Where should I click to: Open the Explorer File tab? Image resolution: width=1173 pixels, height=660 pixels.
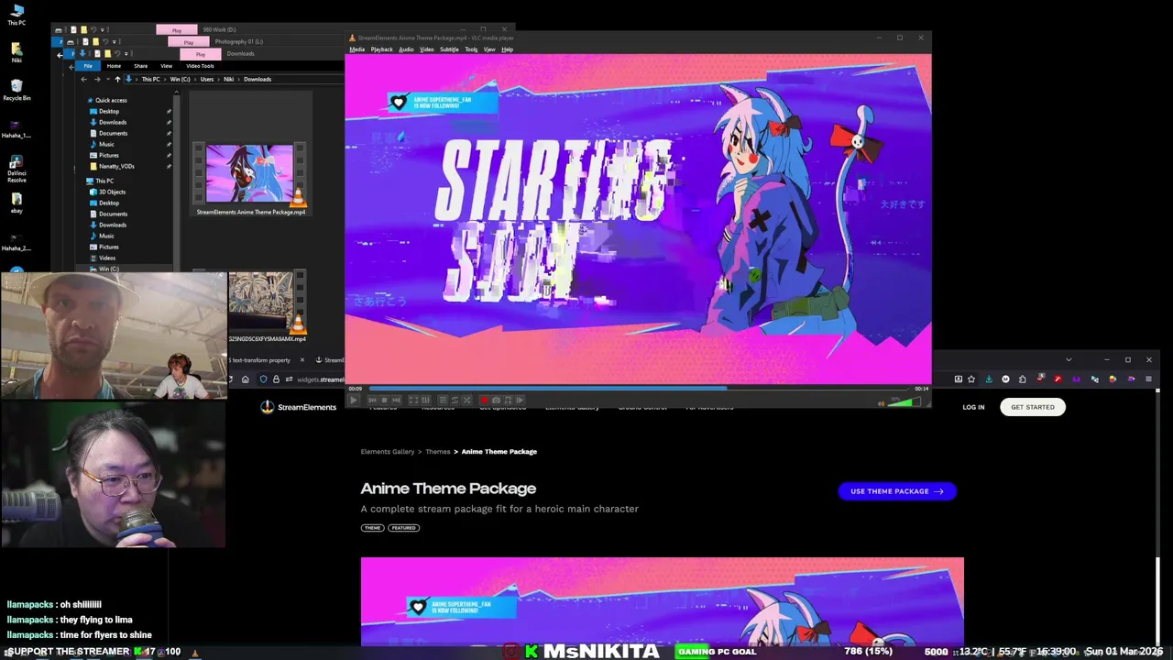[88, 66]
